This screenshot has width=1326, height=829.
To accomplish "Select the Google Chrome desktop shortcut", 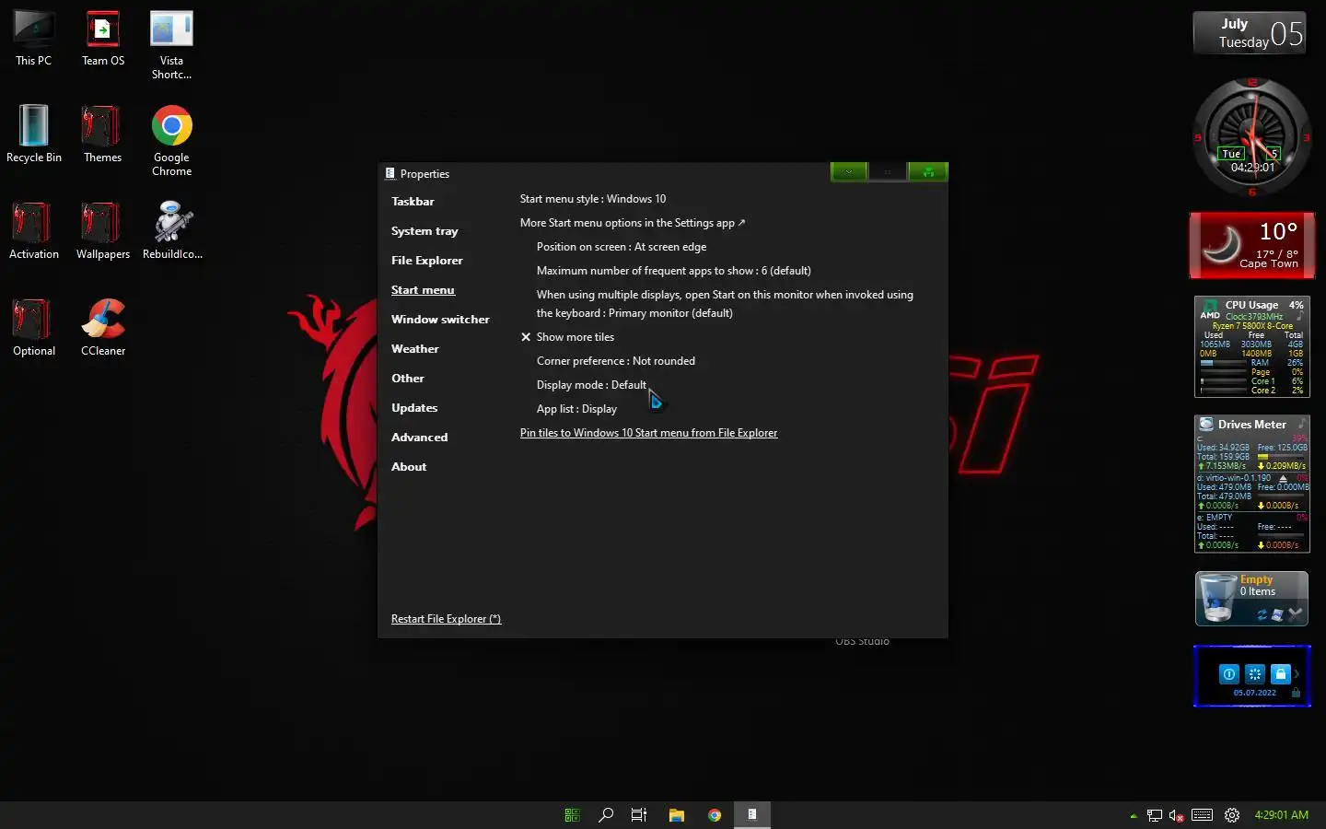I will coord(172,142).
